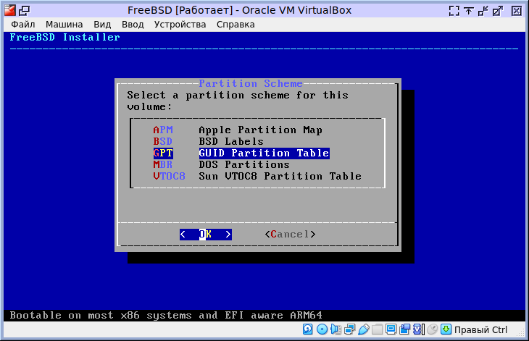The width and height of the screenshot is (529, 341).
Task: Click the audio status icon
Action: pyautogui.click(x=336, y=329)
